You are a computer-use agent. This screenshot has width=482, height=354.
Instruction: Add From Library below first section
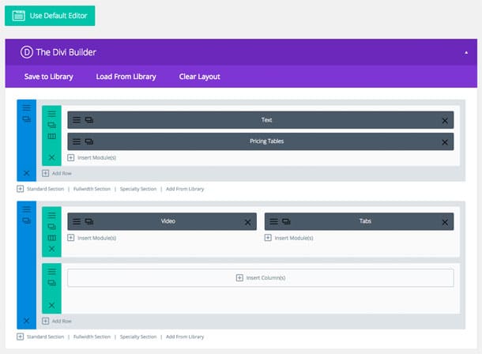point(185,189)
